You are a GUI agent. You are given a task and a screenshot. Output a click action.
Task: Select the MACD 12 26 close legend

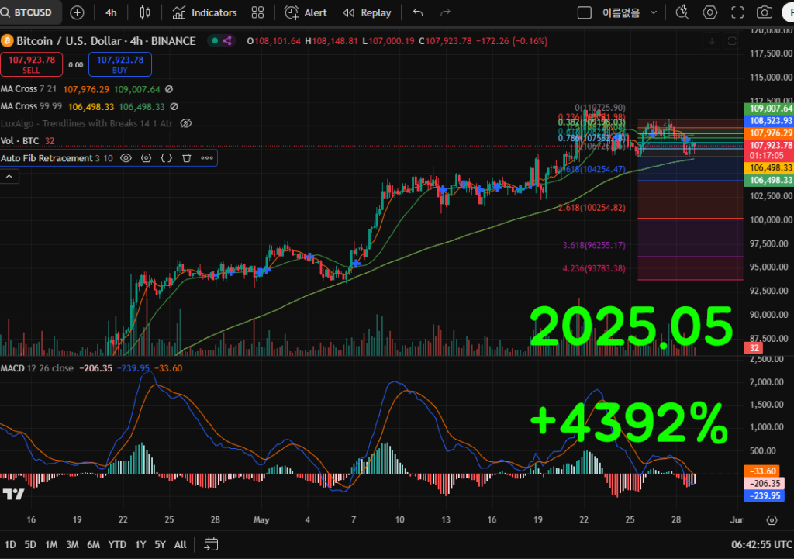tap(37, 368)
